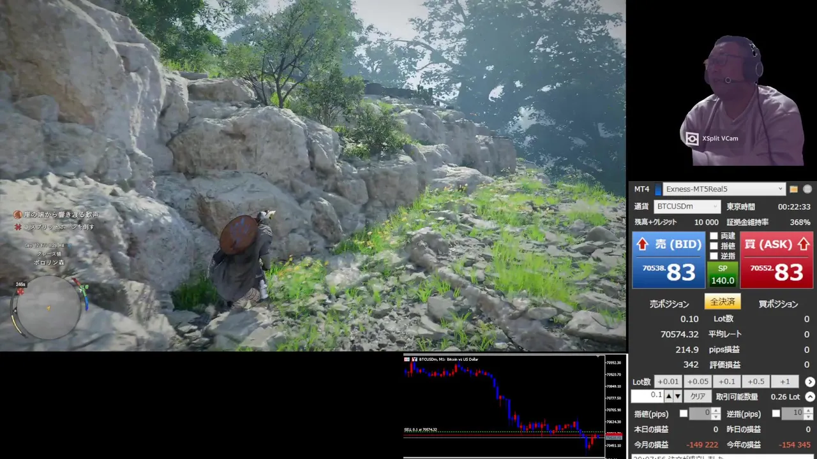This screenshot has width=817, height=459.
Task: Open the Exness-MT5Real5 account dropdown
Action: tap(724, 189)
